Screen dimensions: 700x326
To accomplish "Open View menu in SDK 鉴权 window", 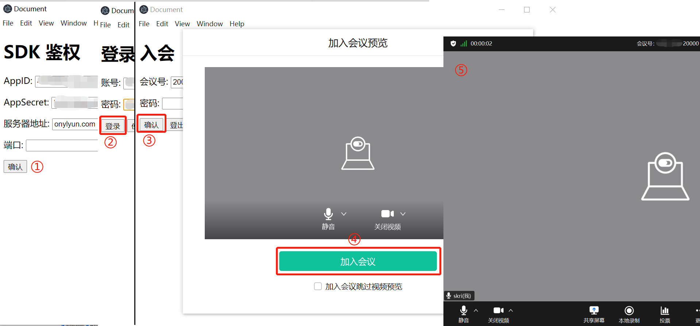I will pos(46,23).
